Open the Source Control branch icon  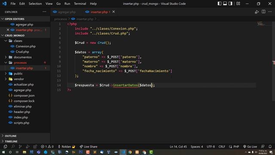point(20,146)
